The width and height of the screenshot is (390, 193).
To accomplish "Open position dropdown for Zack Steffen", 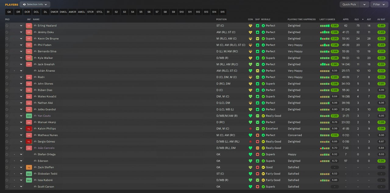I will (x=21, y=167).
